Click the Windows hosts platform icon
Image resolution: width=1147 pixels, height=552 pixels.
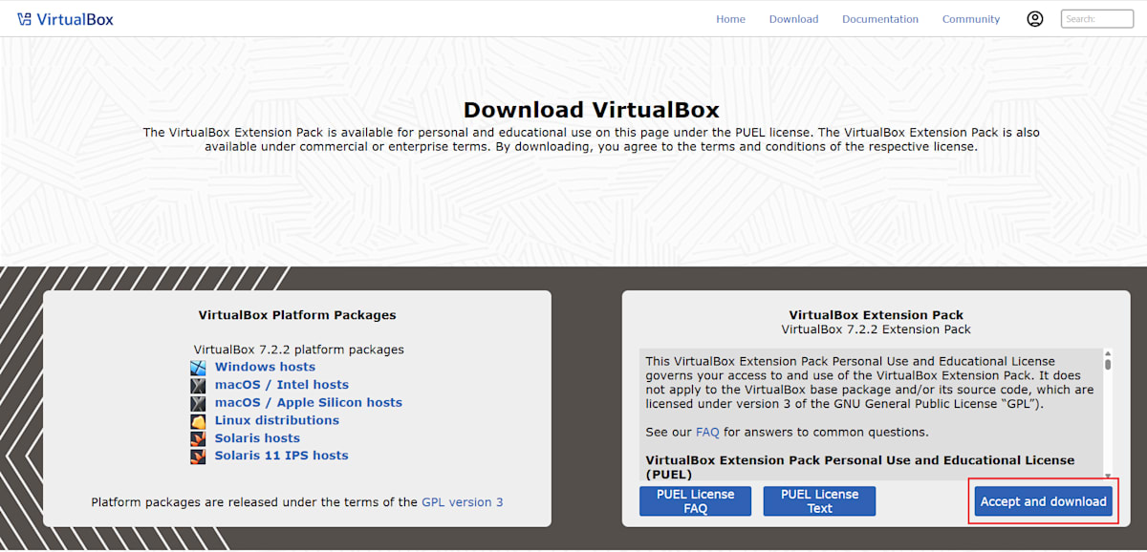(198, 367)
